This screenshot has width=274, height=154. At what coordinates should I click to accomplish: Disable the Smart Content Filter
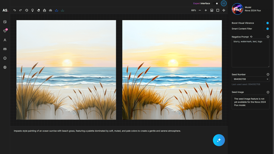pos(267,29)
